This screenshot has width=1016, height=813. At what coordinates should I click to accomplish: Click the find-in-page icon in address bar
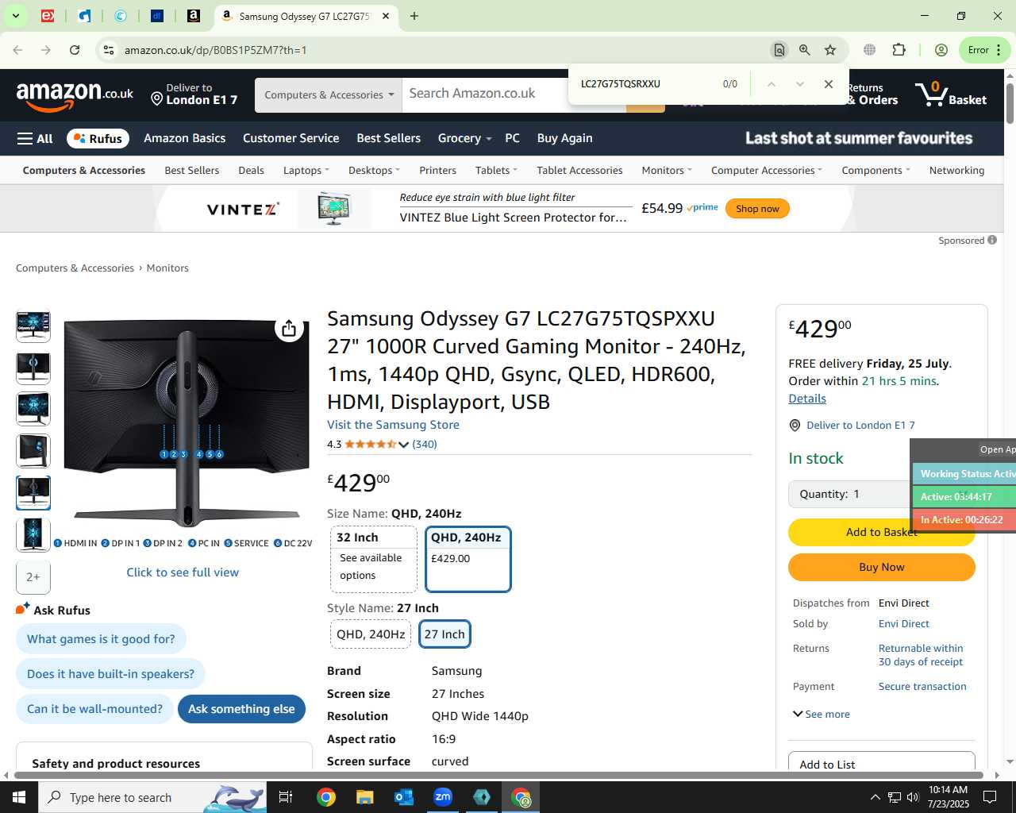coord(779,50)
